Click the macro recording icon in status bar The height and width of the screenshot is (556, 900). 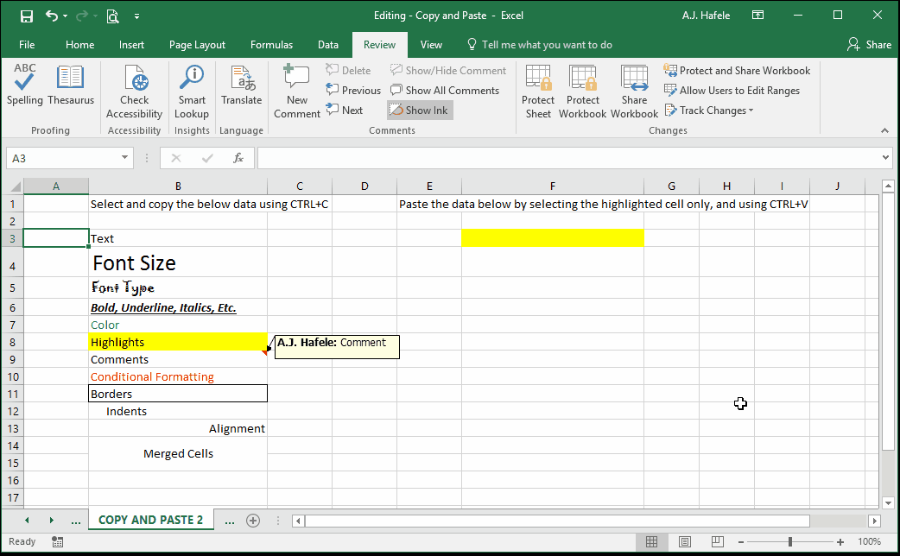click(57, 541)
